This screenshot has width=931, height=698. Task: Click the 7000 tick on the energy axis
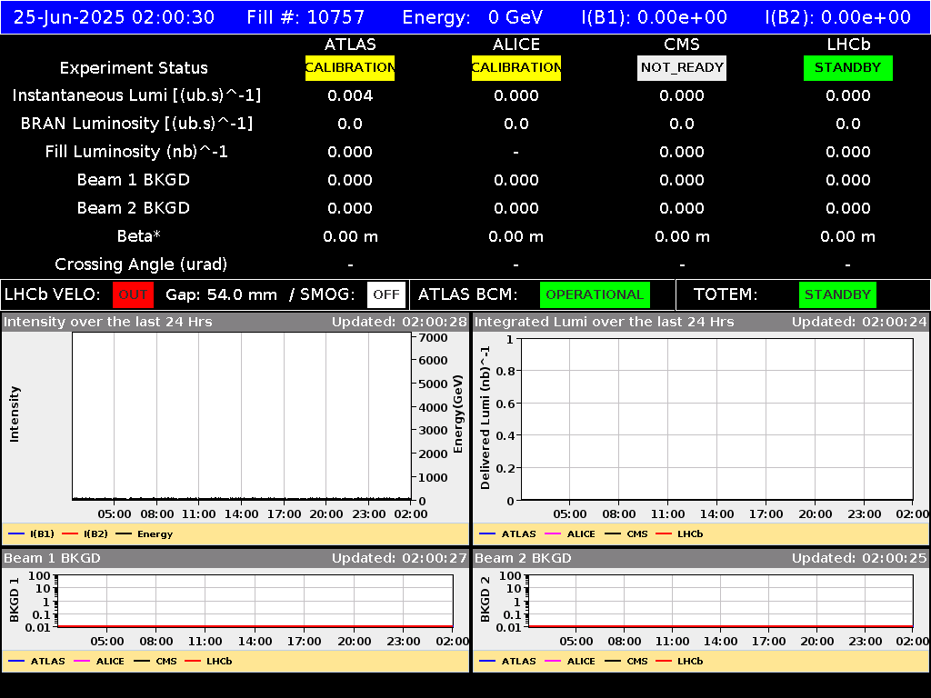click(433, 338)
